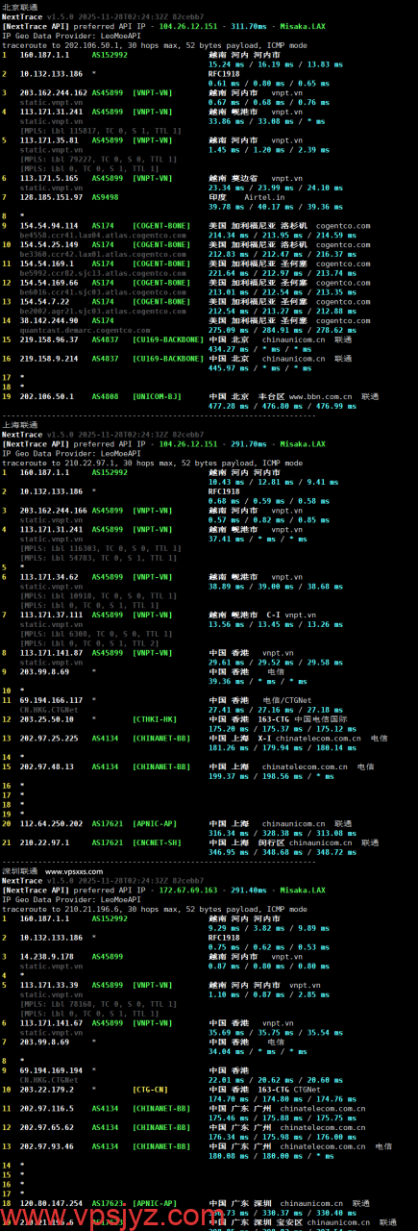
Task: Select hop IP 219.158.96.37
Action: tap(49, 339)
